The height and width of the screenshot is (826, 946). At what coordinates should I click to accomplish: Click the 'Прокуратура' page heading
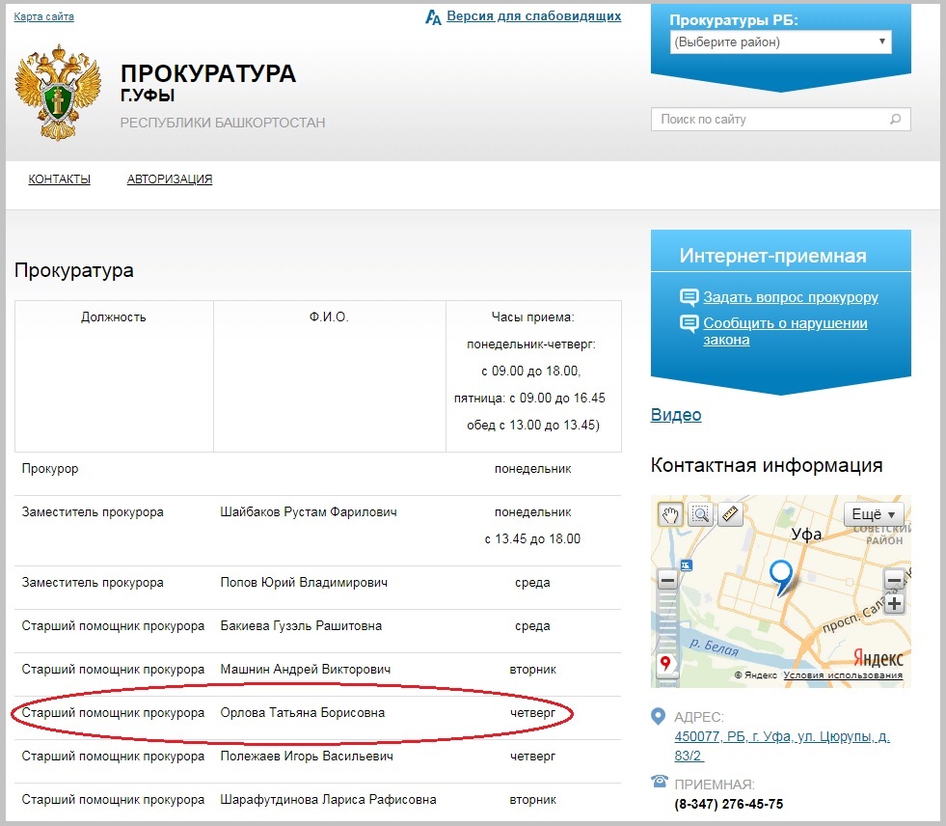point(73,270)
